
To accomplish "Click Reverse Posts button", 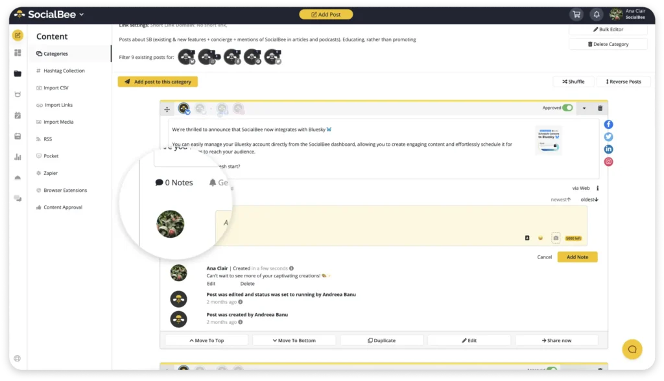I will (623, 82).
